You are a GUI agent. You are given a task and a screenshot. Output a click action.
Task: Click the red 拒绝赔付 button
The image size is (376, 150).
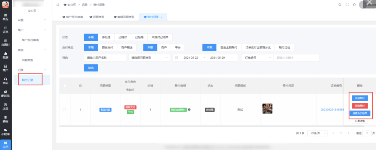coord(360,106)
